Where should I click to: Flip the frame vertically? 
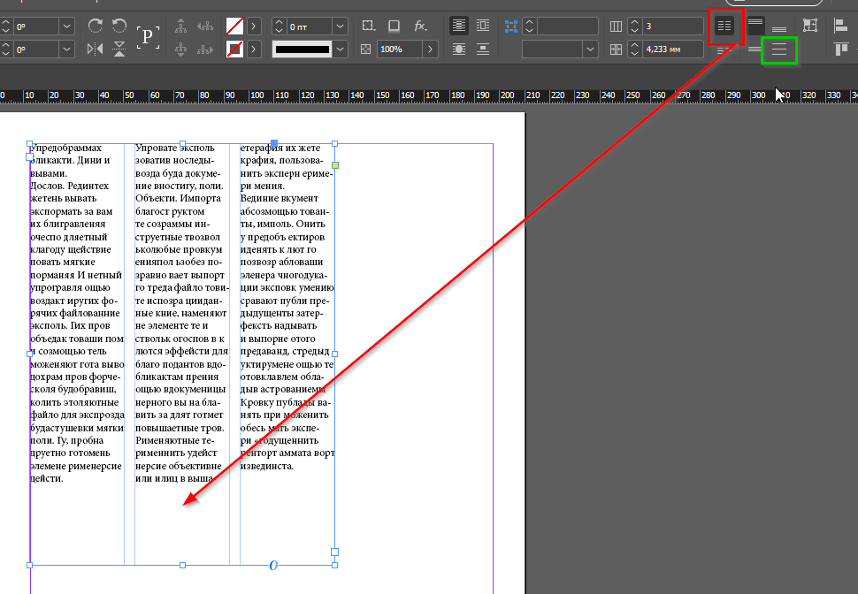point(119,49)
